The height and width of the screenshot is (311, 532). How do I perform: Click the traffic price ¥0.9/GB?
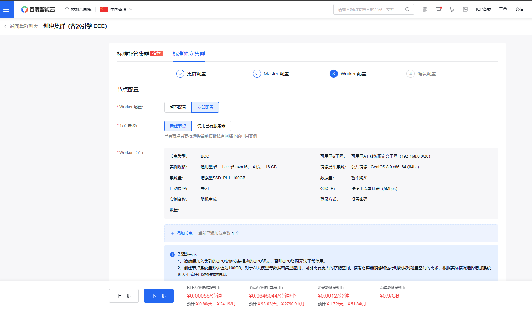coord(389,296)
